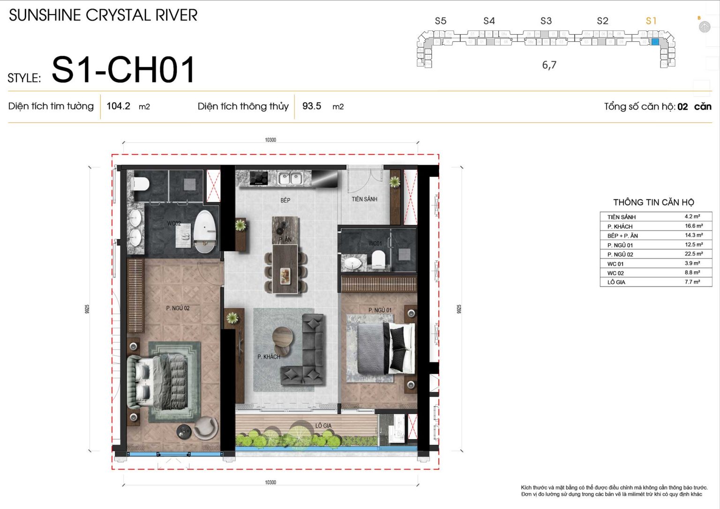The width and height of the screenshot is (720, 509).
Task: Click the toilet in WC01
Action: pos(378,260)
